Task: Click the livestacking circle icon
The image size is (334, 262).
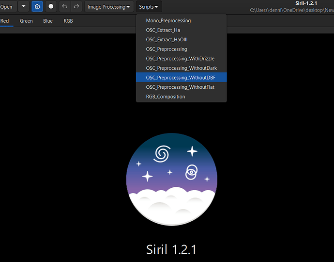Action: [x=51, y=7]
